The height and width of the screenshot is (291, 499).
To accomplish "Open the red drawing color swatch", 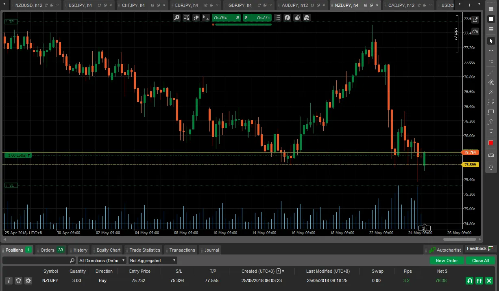I will pos(491,143).
